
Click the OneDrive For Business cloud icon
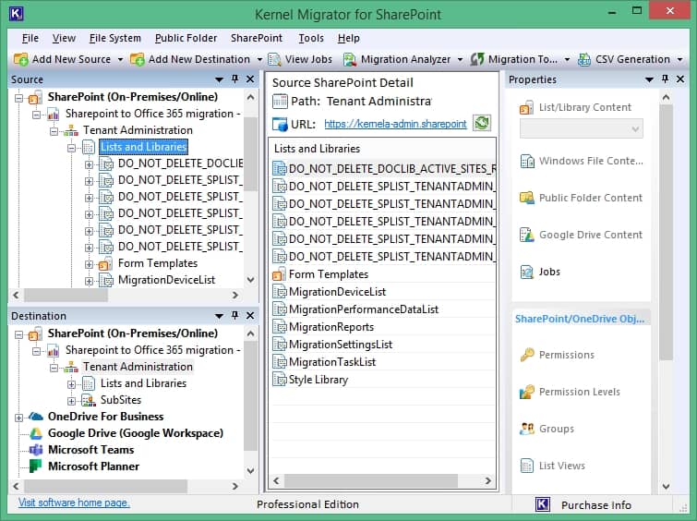(36, 417)
